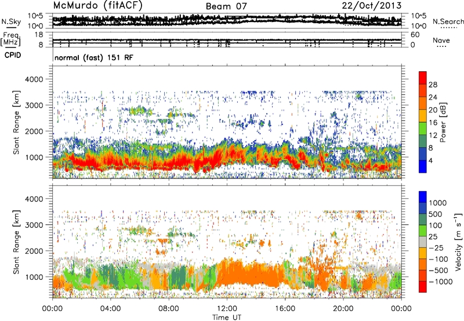The height and width of the screenshot is (321, 464).
Task: Click the 1000 tick on Velocity colorbar
Action: click(437, 203)
